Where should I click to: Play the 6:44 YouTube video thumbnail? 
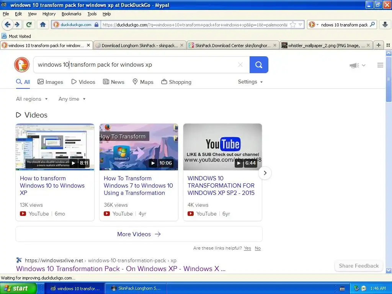point(222,147)
